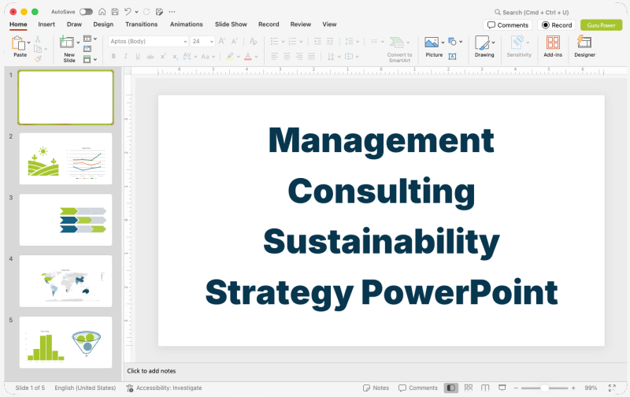This screenshot has width=630, height=397.
Task: Open the Transitions tab
Action: pos(142,24)
